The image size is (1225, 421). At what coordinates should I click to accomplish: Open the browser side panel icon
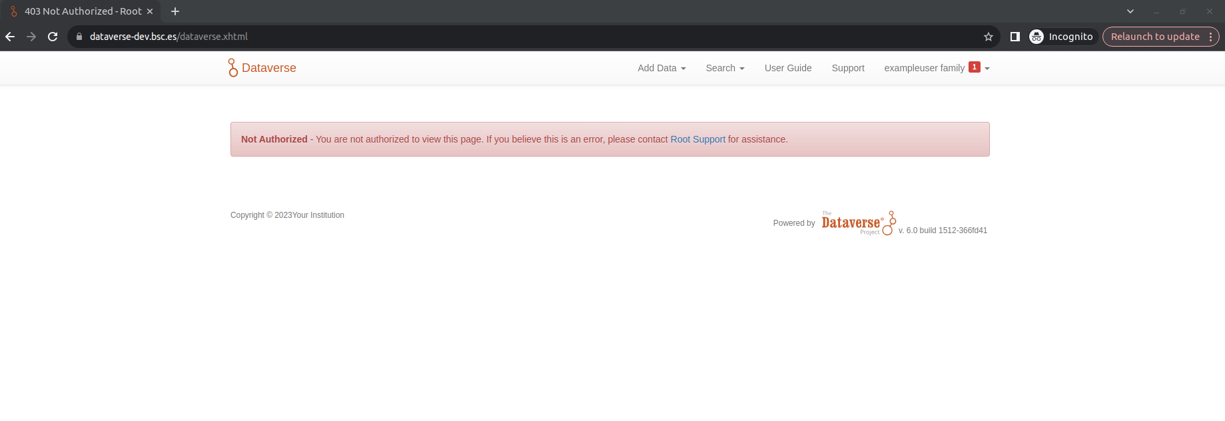pyautogui.click(x=1015, y=37)
